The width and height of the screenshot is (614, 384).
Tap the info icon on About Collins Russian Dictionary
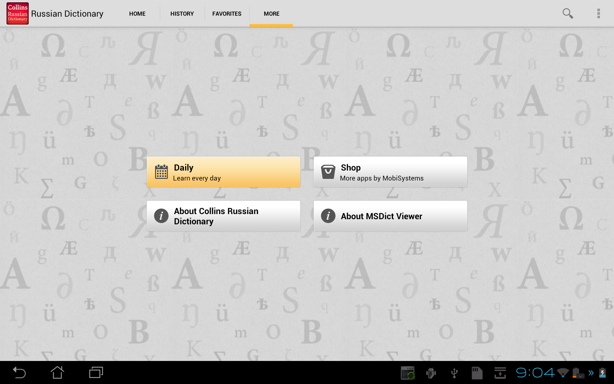tap(161, 216)
